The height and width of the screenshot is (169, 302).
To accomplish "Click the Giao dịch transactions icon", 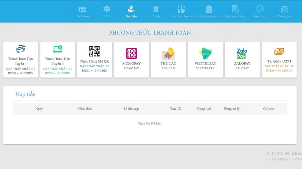I will (x=260, y=9).
